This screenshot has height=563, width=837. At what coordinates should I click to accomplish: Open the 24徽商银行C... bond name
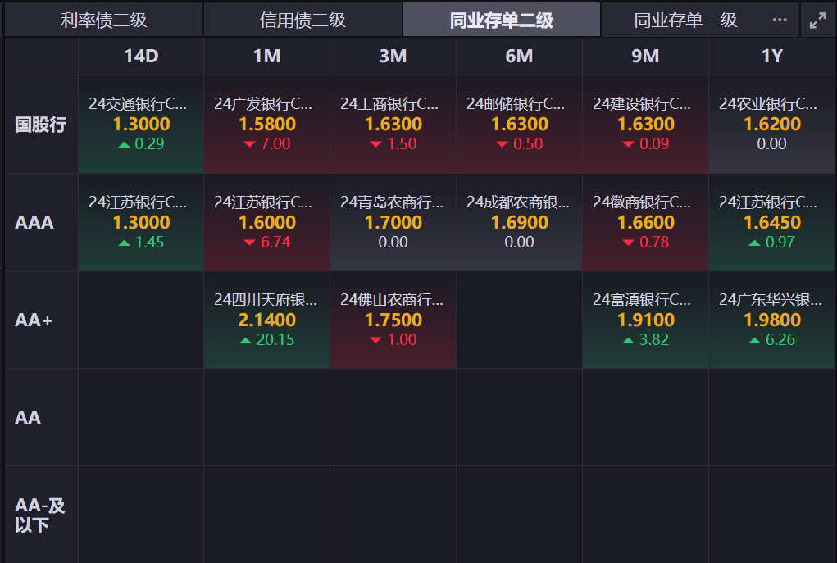tap(642, 202)
